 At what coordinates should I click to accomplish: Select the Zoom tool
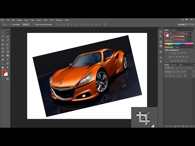pos(7,67)
